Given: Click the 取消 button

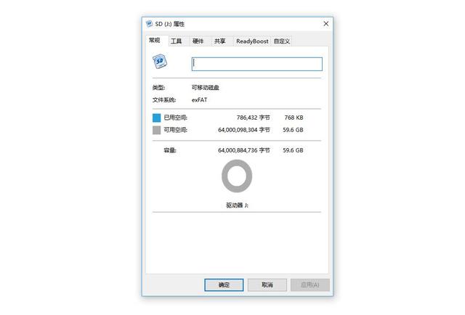Looking at the screenshot, I should [x=267, y=285].
